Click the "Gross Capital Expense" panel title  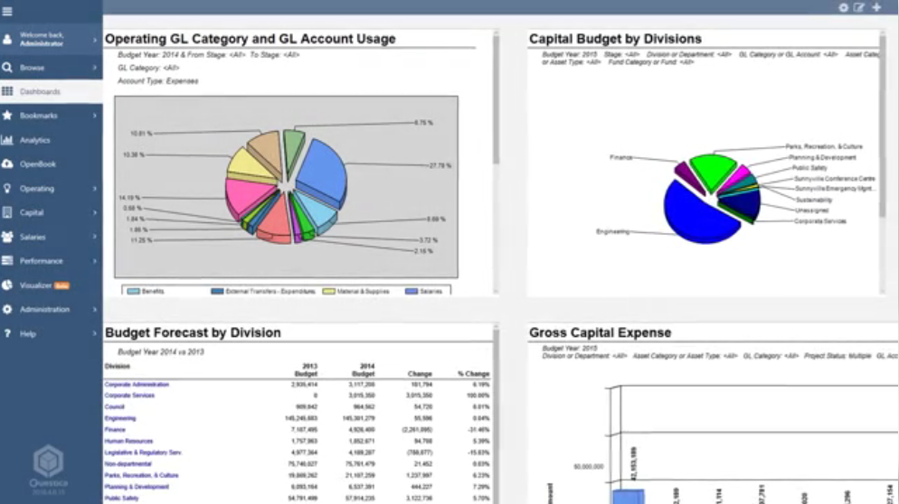pyautogui.click(x=601, y=332)
